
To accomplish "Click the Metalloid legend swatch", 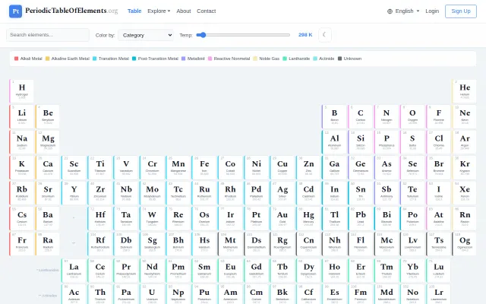I will click(x=183, y=59).
